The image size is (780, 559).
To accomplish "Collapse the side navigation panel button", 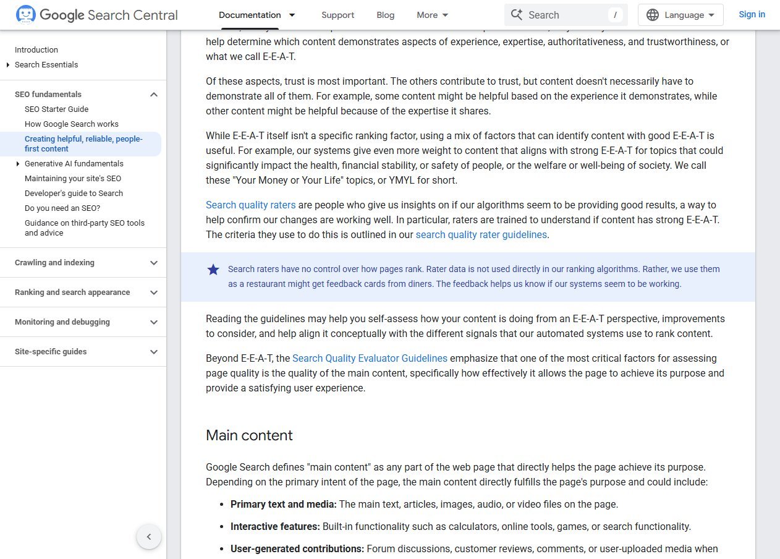I will click(149, 537).
